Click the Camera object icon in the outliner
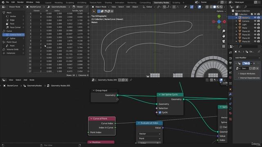Screen dimensions: 262x147 click(x=240, y=21)
